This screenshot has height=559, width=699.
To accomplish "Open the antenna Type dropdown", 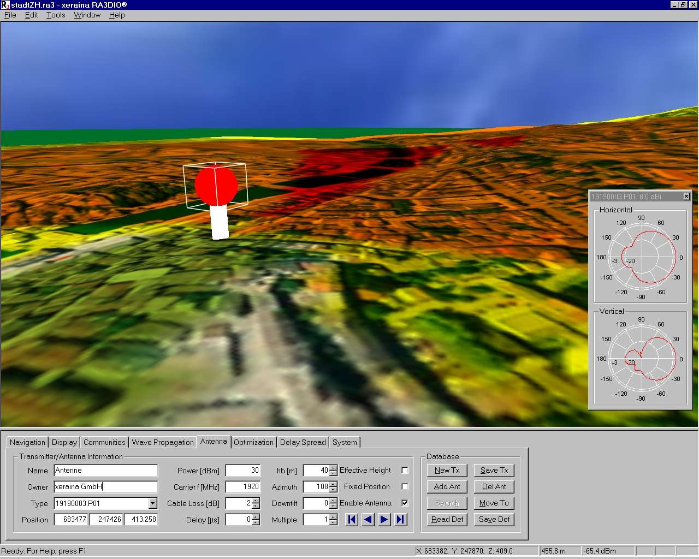I will (x=153, y=503).
